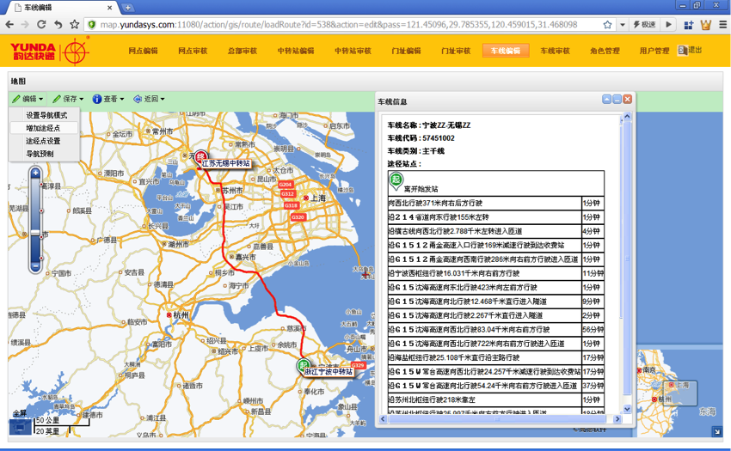Click the 浙江宁波中转站 map label

pyautogui.click(x=329, y=372)
